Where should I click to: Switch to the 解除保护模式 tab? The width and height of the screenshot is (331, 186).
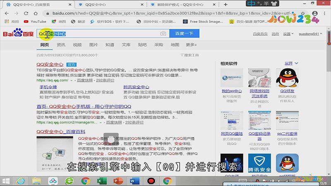click(x=182, y=5)
